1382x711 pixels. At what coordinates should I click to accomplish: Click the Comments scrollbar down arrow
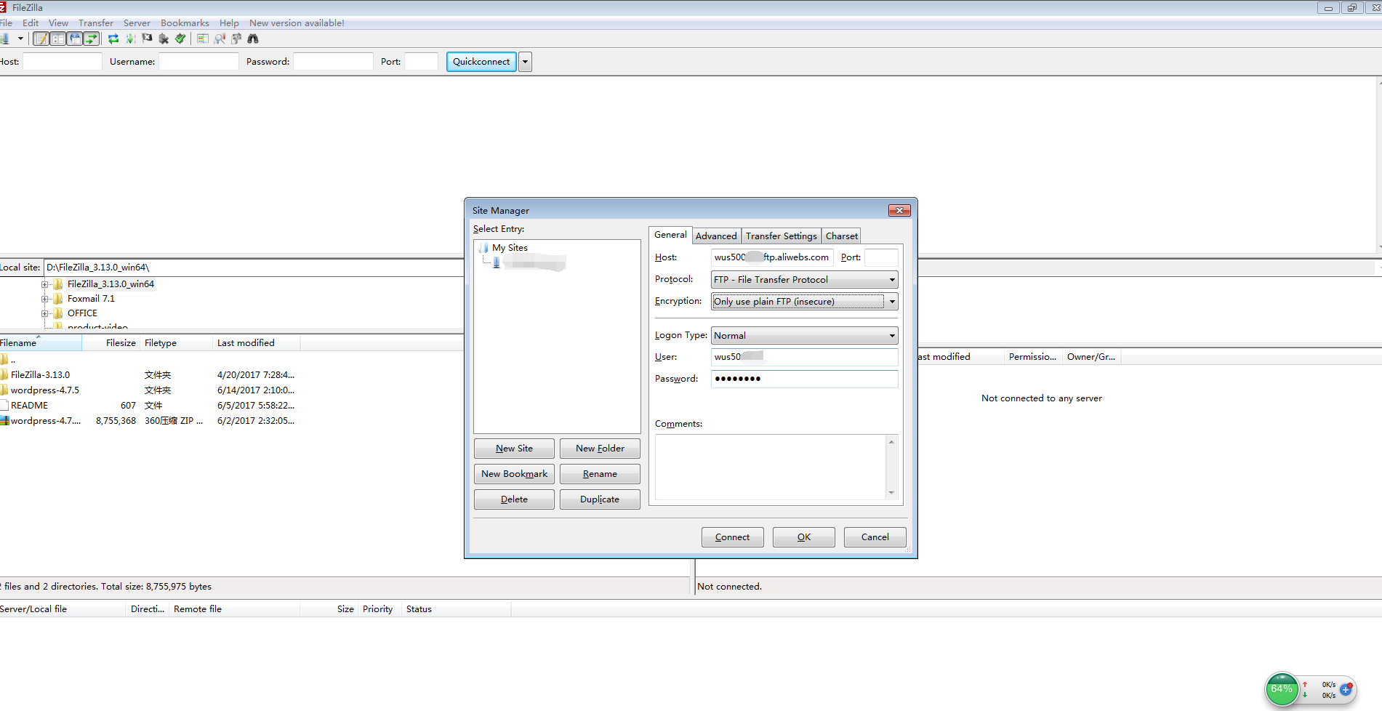891,493
